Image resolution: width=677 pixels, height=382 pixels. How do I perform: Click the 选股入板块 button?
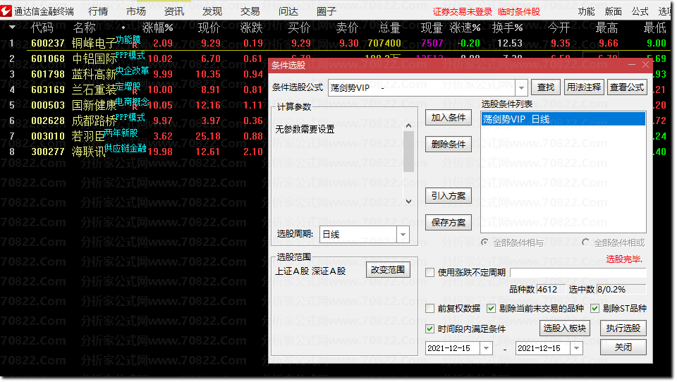pyautogui.click(x=565, y=328)
